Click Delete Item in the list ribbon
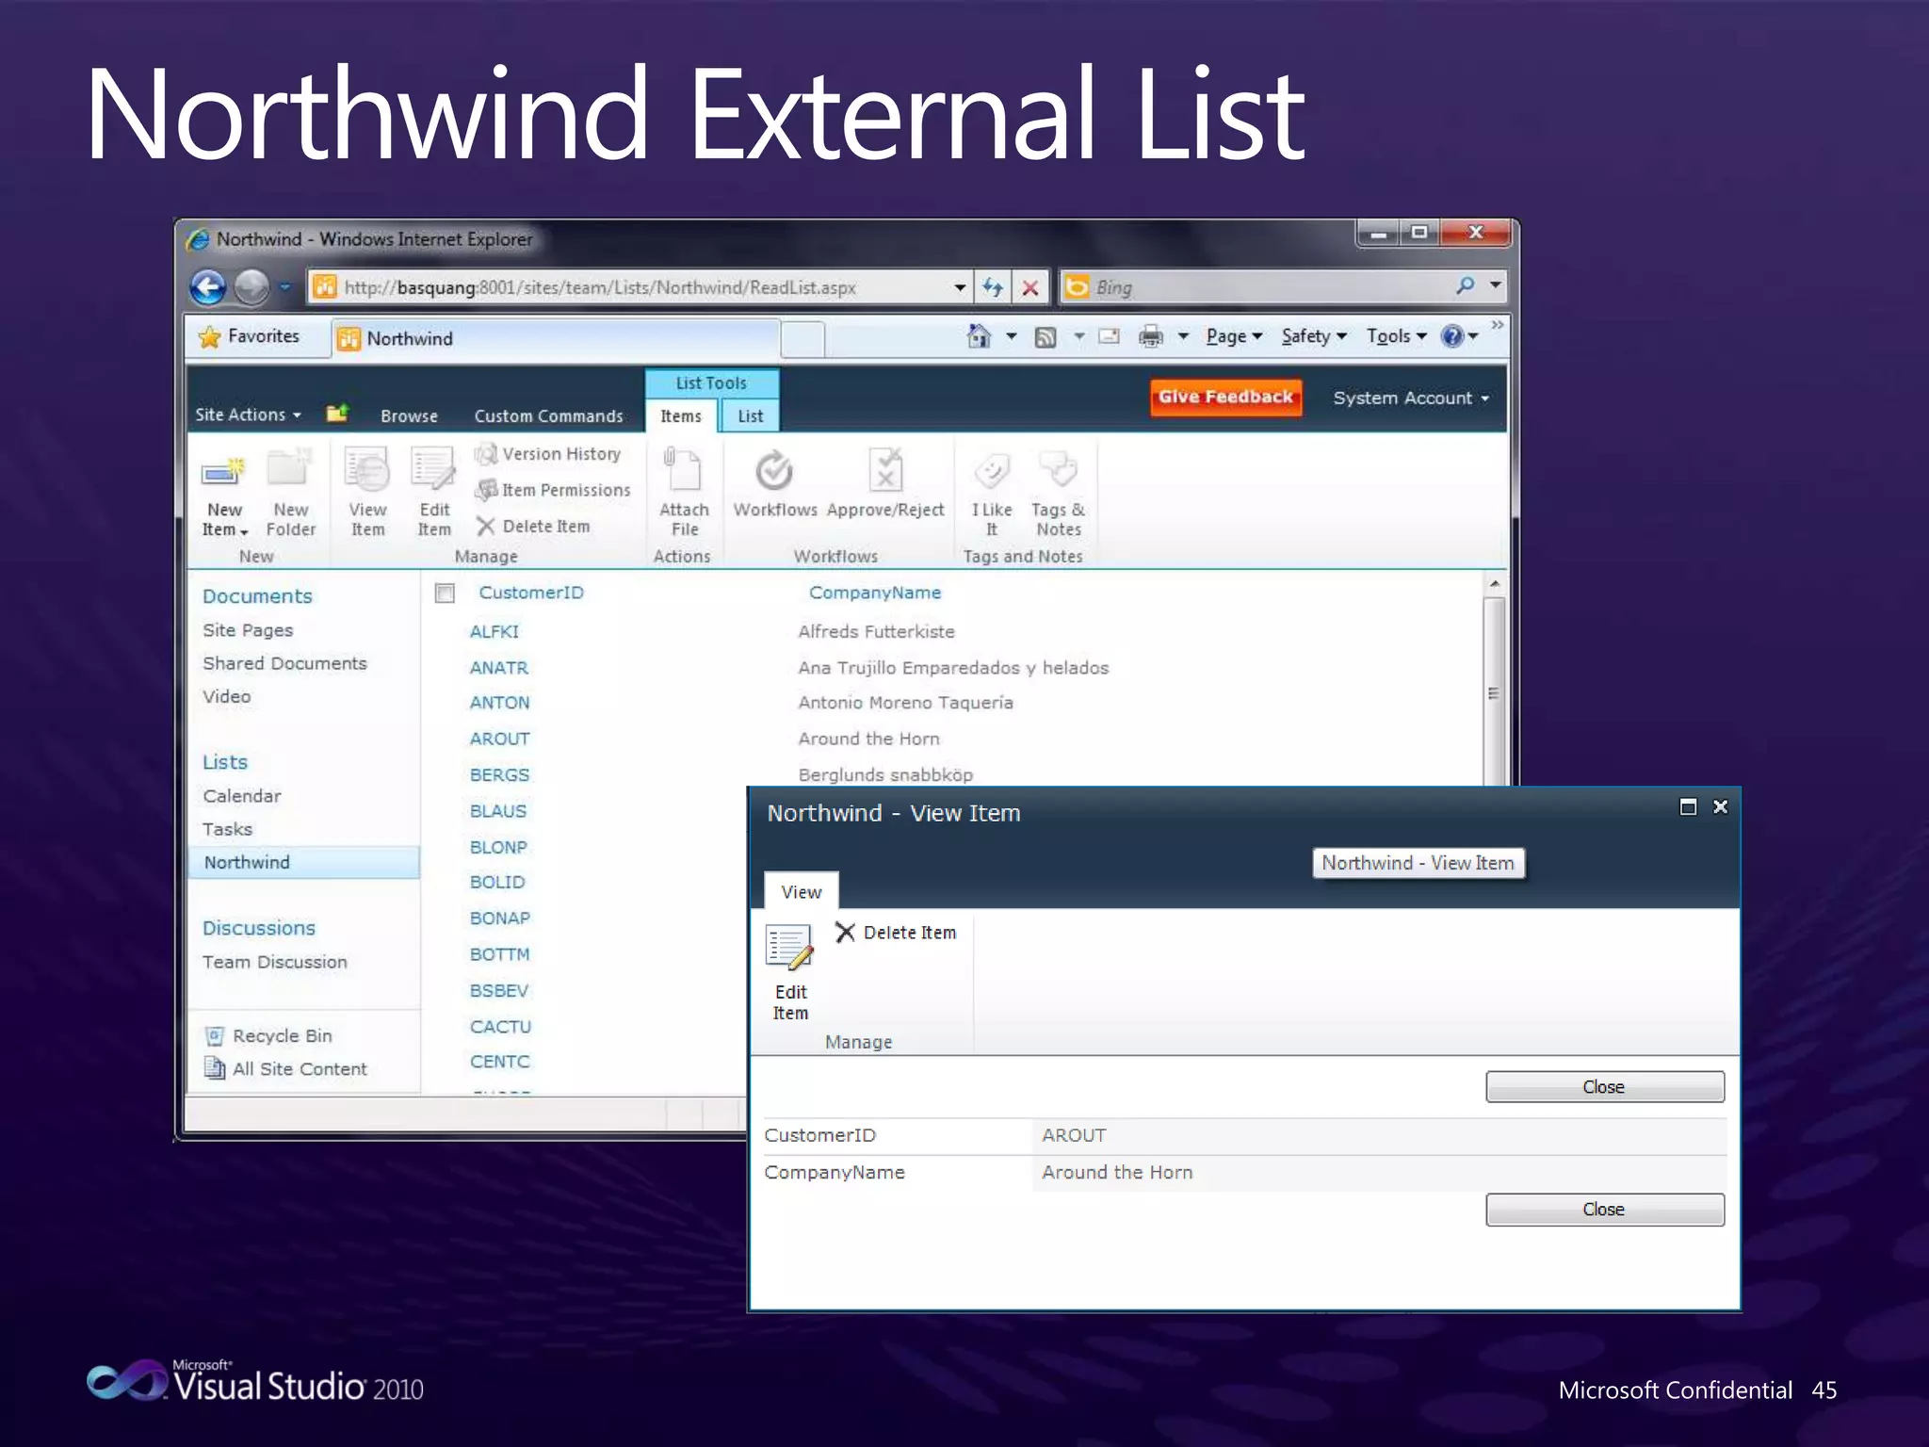Screen dimensions: 1929x1447 click(533, 527)
